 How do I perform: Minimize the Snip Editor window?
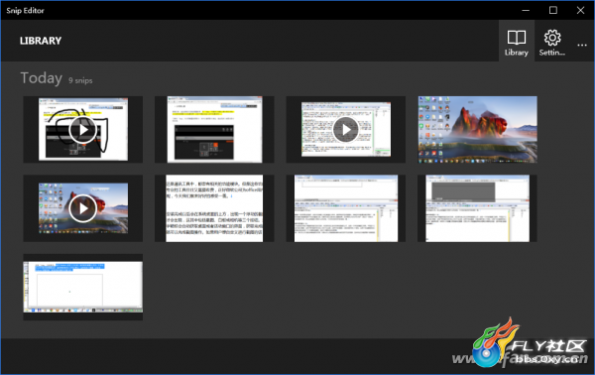tap(526, 10)
